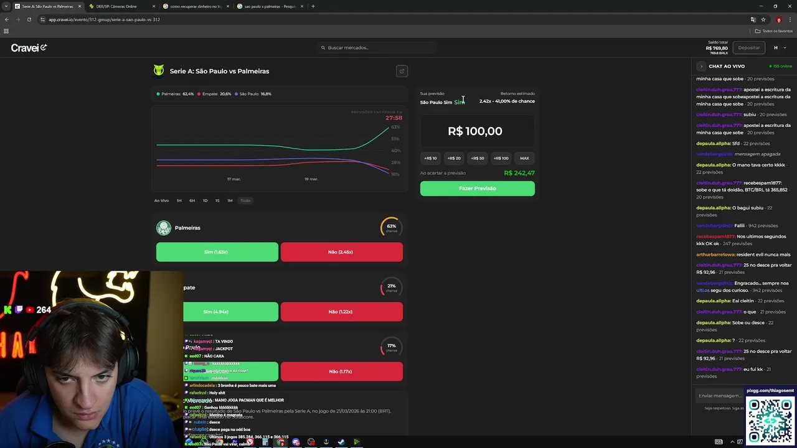Click the address bar URL
The width and height of the screenshot is (797, 448).
coord(105,19)
